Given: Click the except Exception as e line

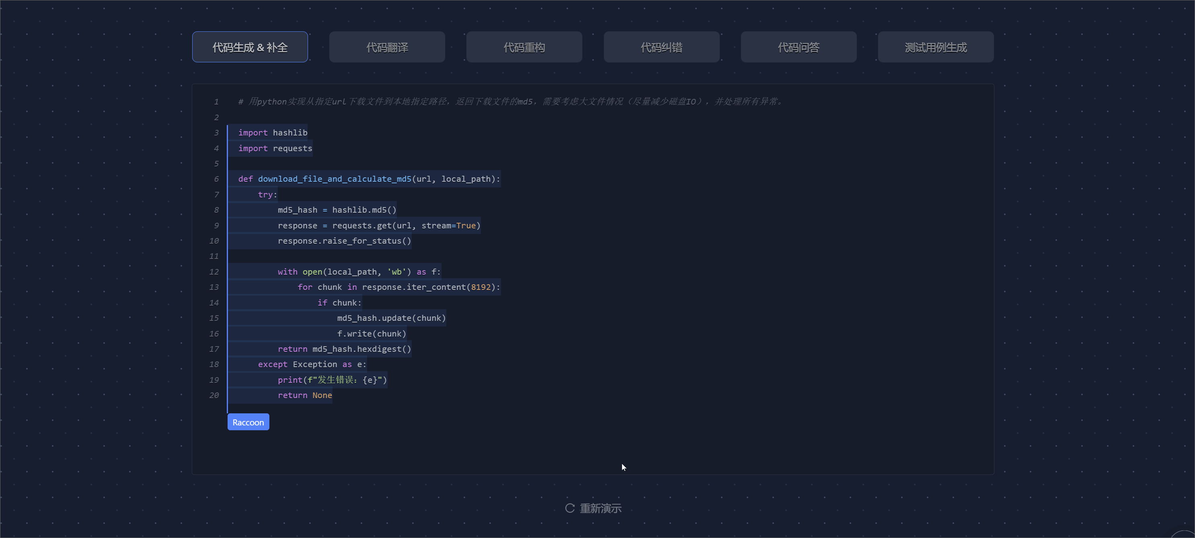Looking at the screenshot, I should click(x=312, y=365).
